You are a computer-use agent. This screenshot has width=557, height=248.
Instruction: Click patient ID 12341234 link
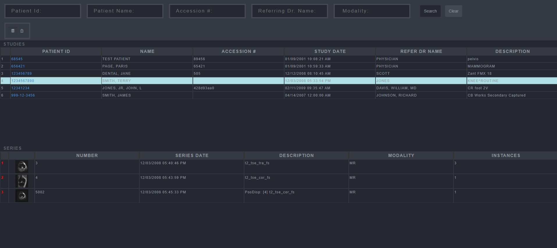[x=20, y=88]
